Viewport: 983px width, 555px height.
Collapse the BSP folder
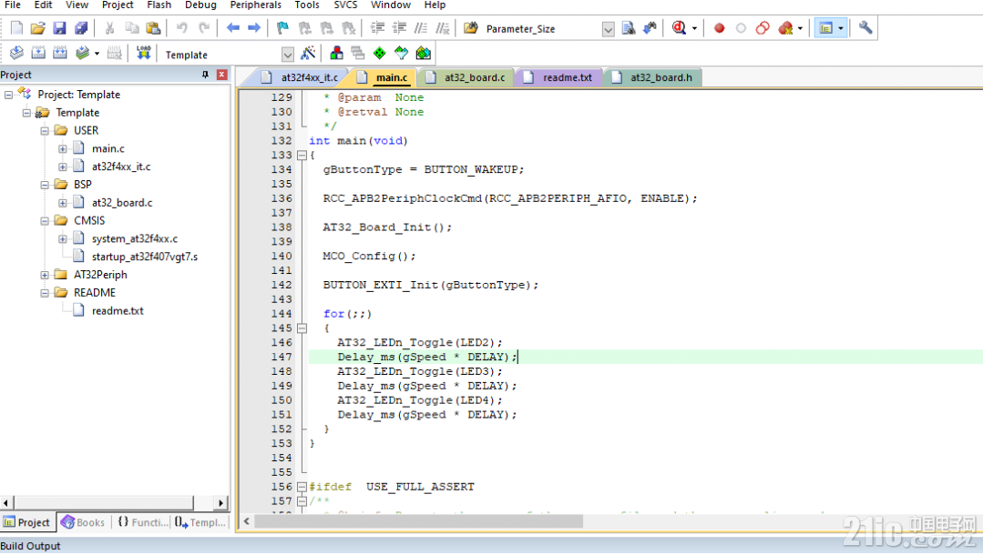(45, 185)
